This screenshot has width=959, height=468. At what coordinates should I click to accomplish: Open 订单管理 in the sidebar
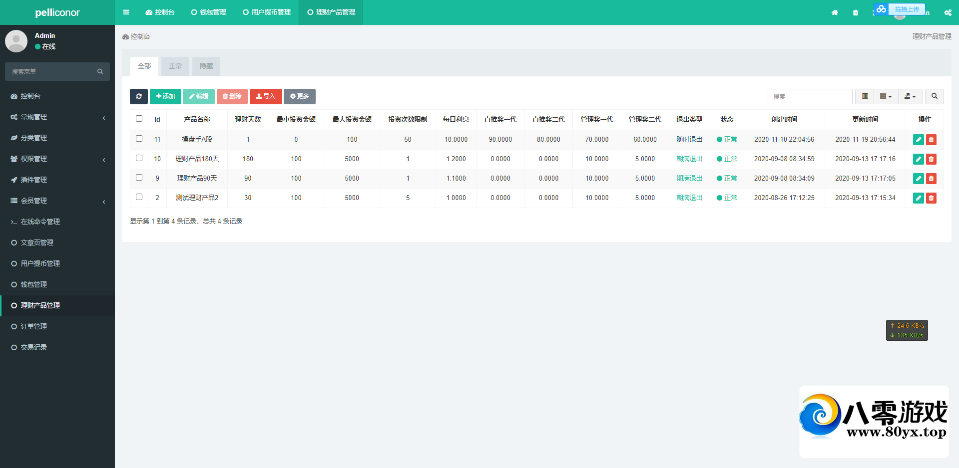57,326
